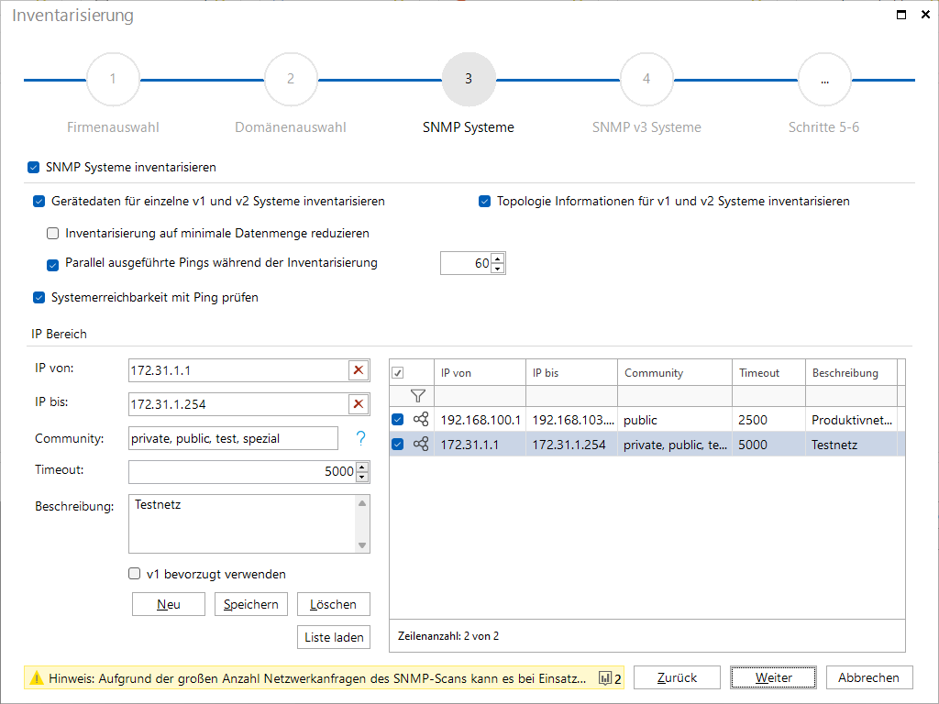Go to wizard step 4 SNMP v3 Systeme
Viewport: 939px width, 704px height.
pos(646,79)
